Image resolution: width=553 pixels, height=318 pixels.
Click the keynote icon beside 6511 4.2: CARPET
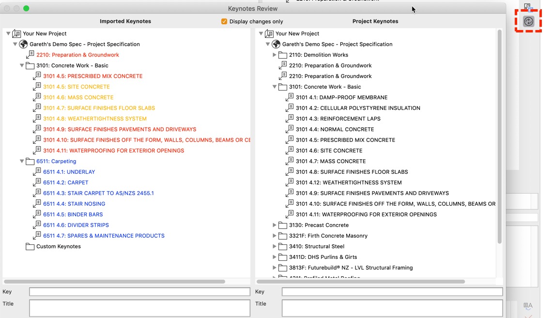[x=37, y=182]
